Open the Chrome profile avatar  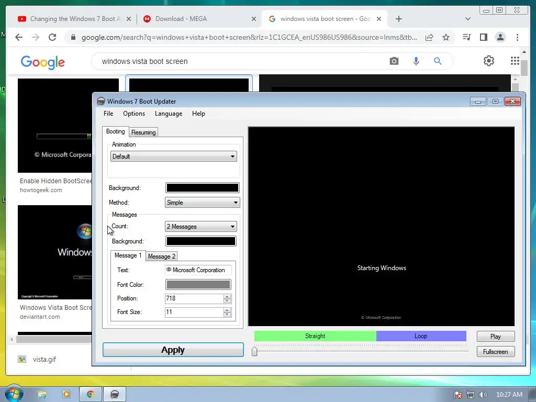500,37
